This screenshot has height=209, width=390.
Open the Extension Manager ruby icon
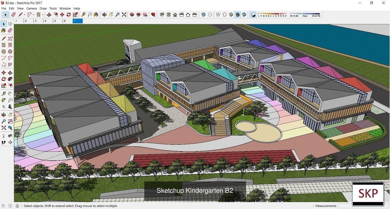click(153, 14)
